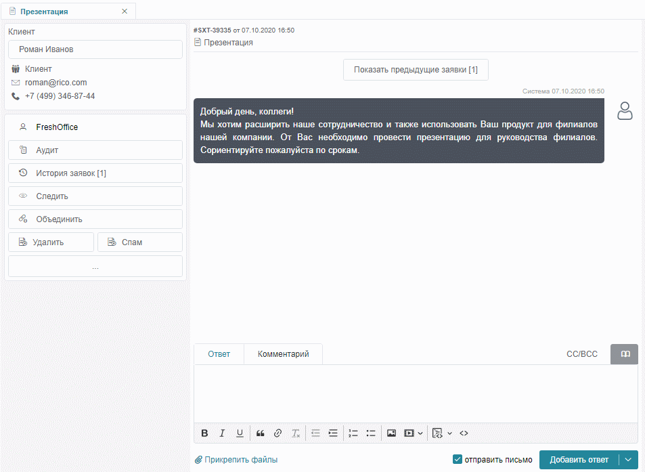645x472 pixels.
Task: Click the paperclip attach icon
Action: click(198, 459)
